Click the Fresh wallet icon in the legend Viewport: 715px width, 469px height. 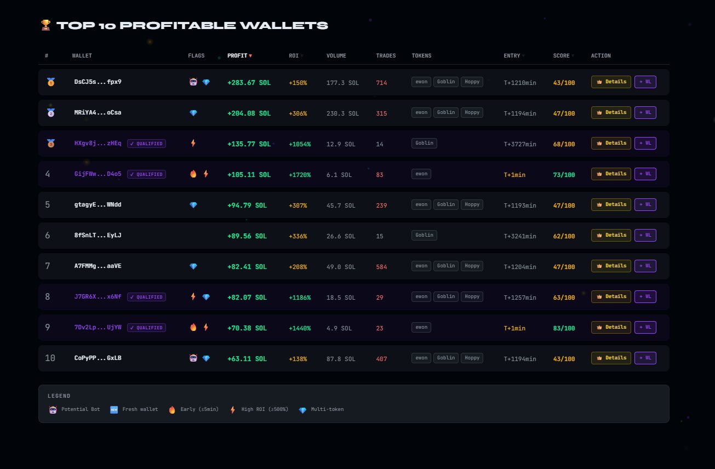pyautogui.click(x=114, y=409)
